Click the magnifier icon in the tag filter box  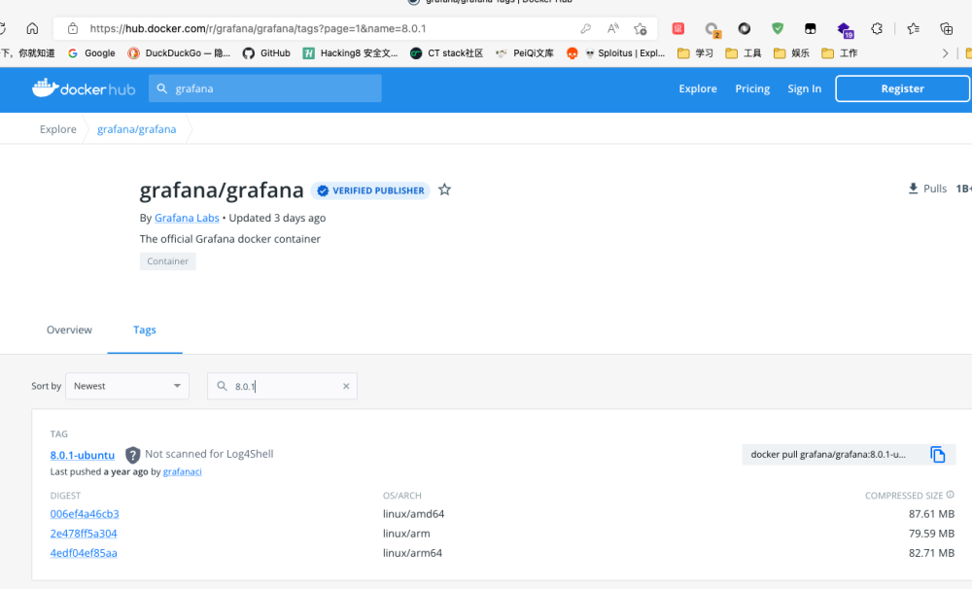click(222, 386)
